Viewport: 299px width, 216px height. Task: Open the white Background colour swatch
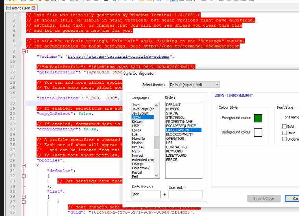point(258,132)
